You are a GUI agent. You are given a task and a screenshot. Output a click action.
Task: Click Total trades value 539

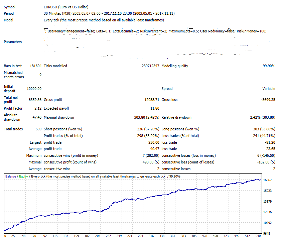38,129
